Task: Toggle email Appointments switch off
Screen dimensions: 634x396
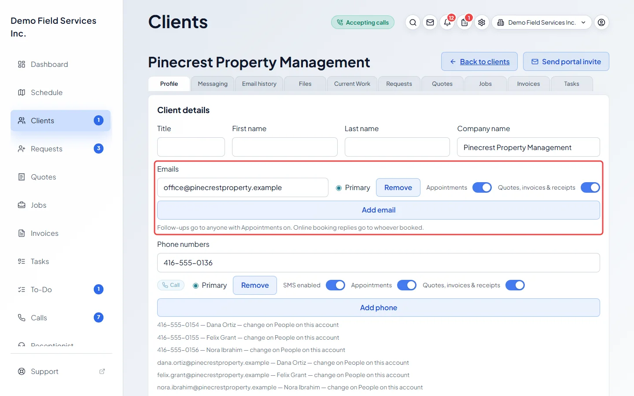Action: pos(482,187)
